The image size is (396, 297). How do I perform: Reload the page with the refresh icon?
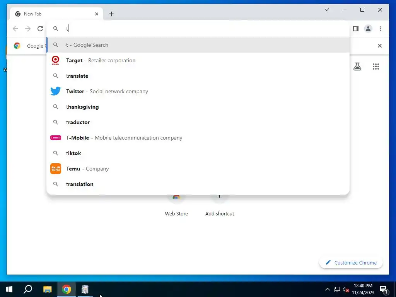pyautogui.click(x=40, y=29)
